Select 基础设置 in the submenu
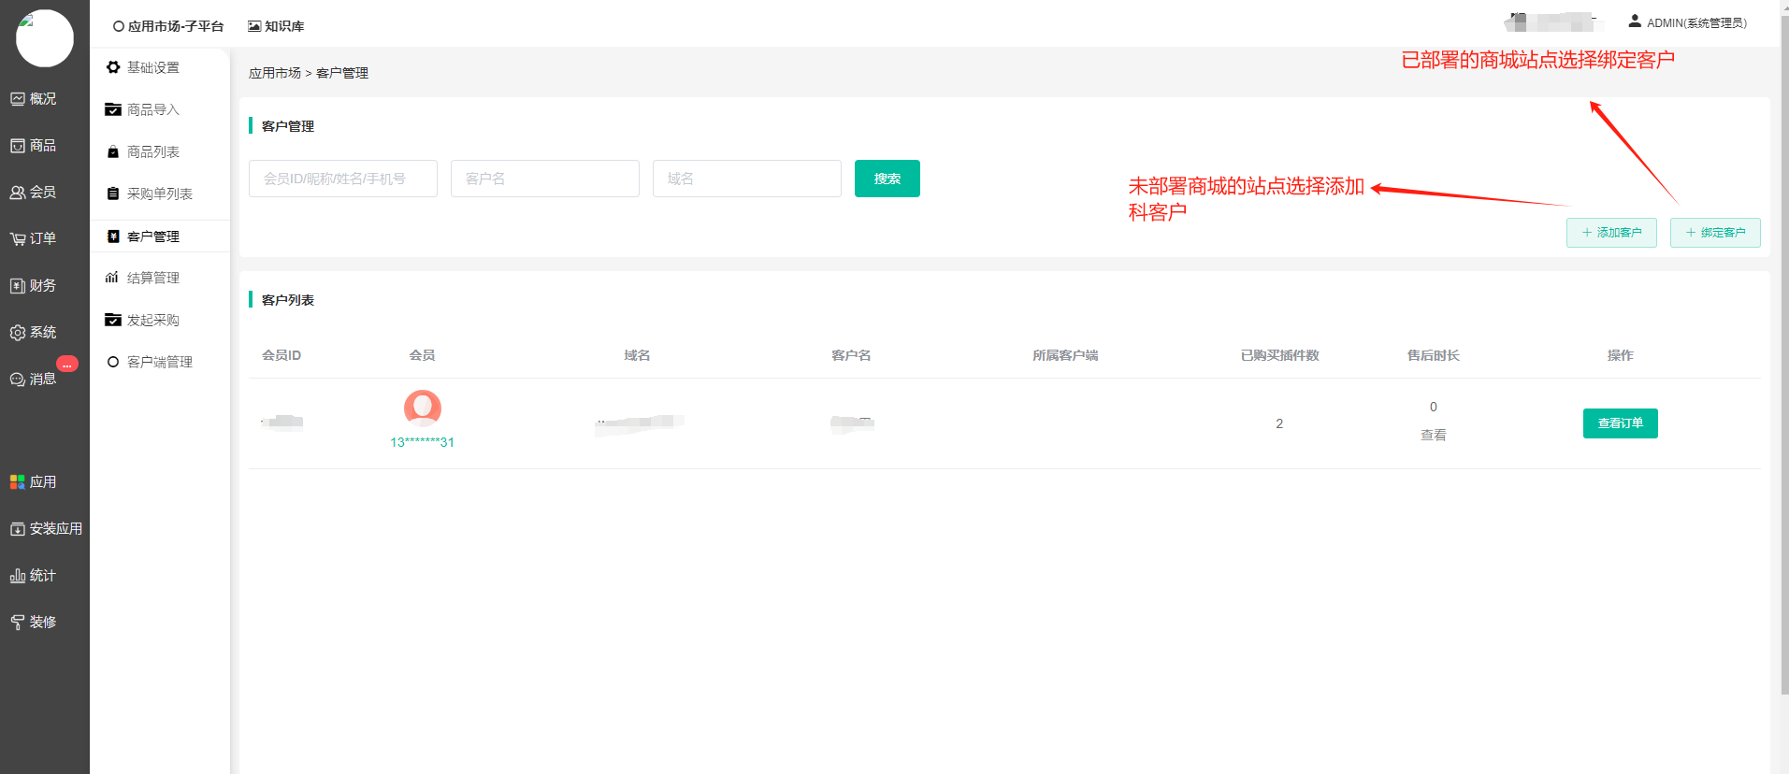Image resolution: width=1789 pixels, height=774 pixels. pos(152,67)
